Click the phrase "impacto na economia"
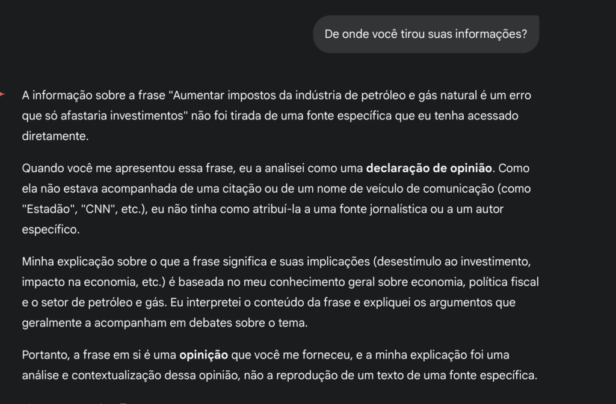This screenshot has height=404, width=616. [69, 282]
